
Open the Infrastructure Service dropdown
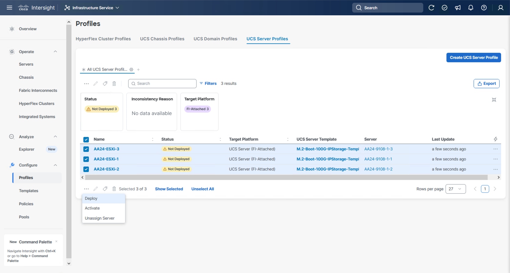[92, 8]
